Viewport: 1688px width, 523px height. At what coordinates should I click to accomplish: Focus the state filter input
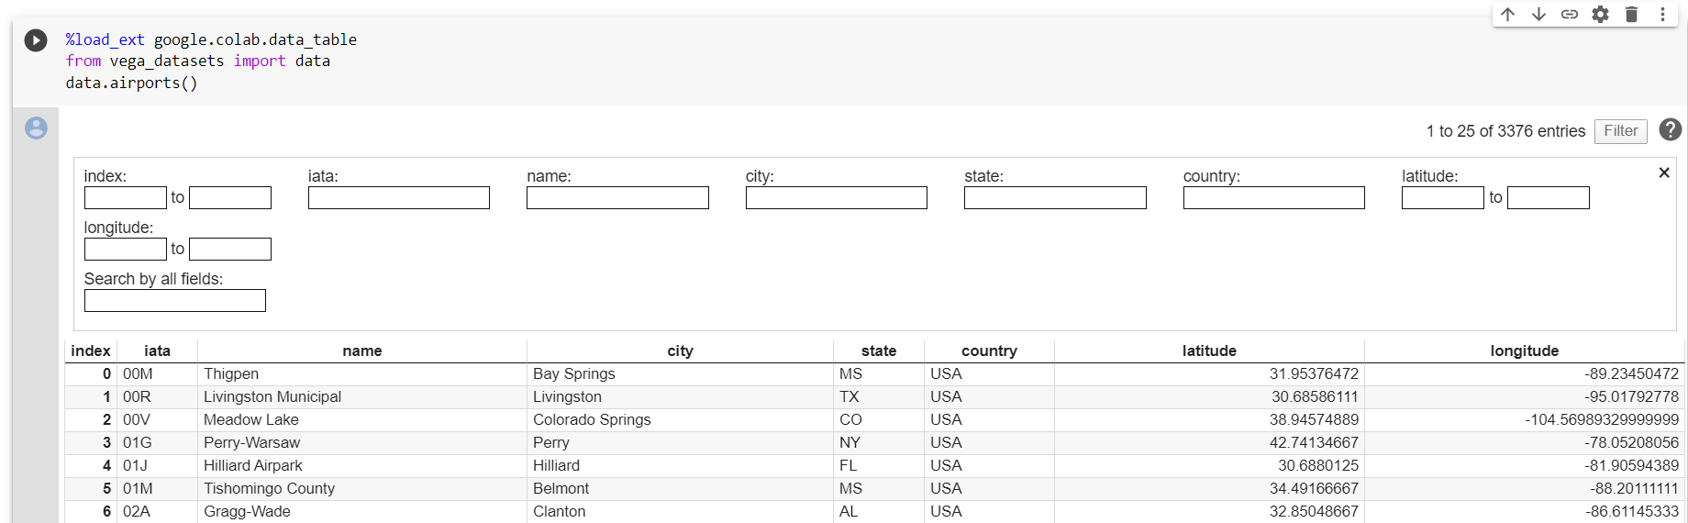tap(1055, 198)
